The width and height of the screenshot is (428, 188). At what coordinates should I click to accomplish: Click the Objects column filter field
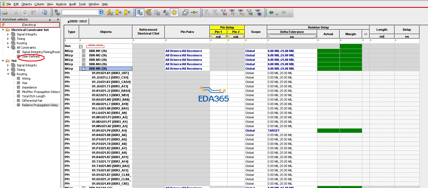(105, 40)
